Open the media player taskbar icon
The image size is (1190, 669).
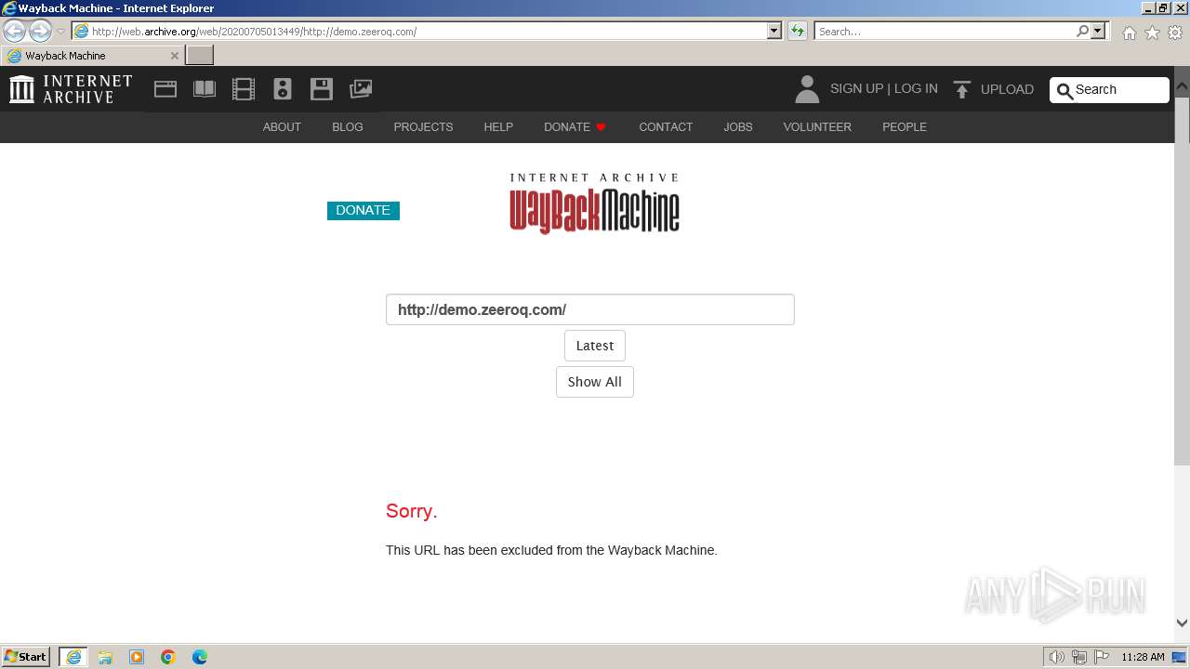click(x=137, y=657)
